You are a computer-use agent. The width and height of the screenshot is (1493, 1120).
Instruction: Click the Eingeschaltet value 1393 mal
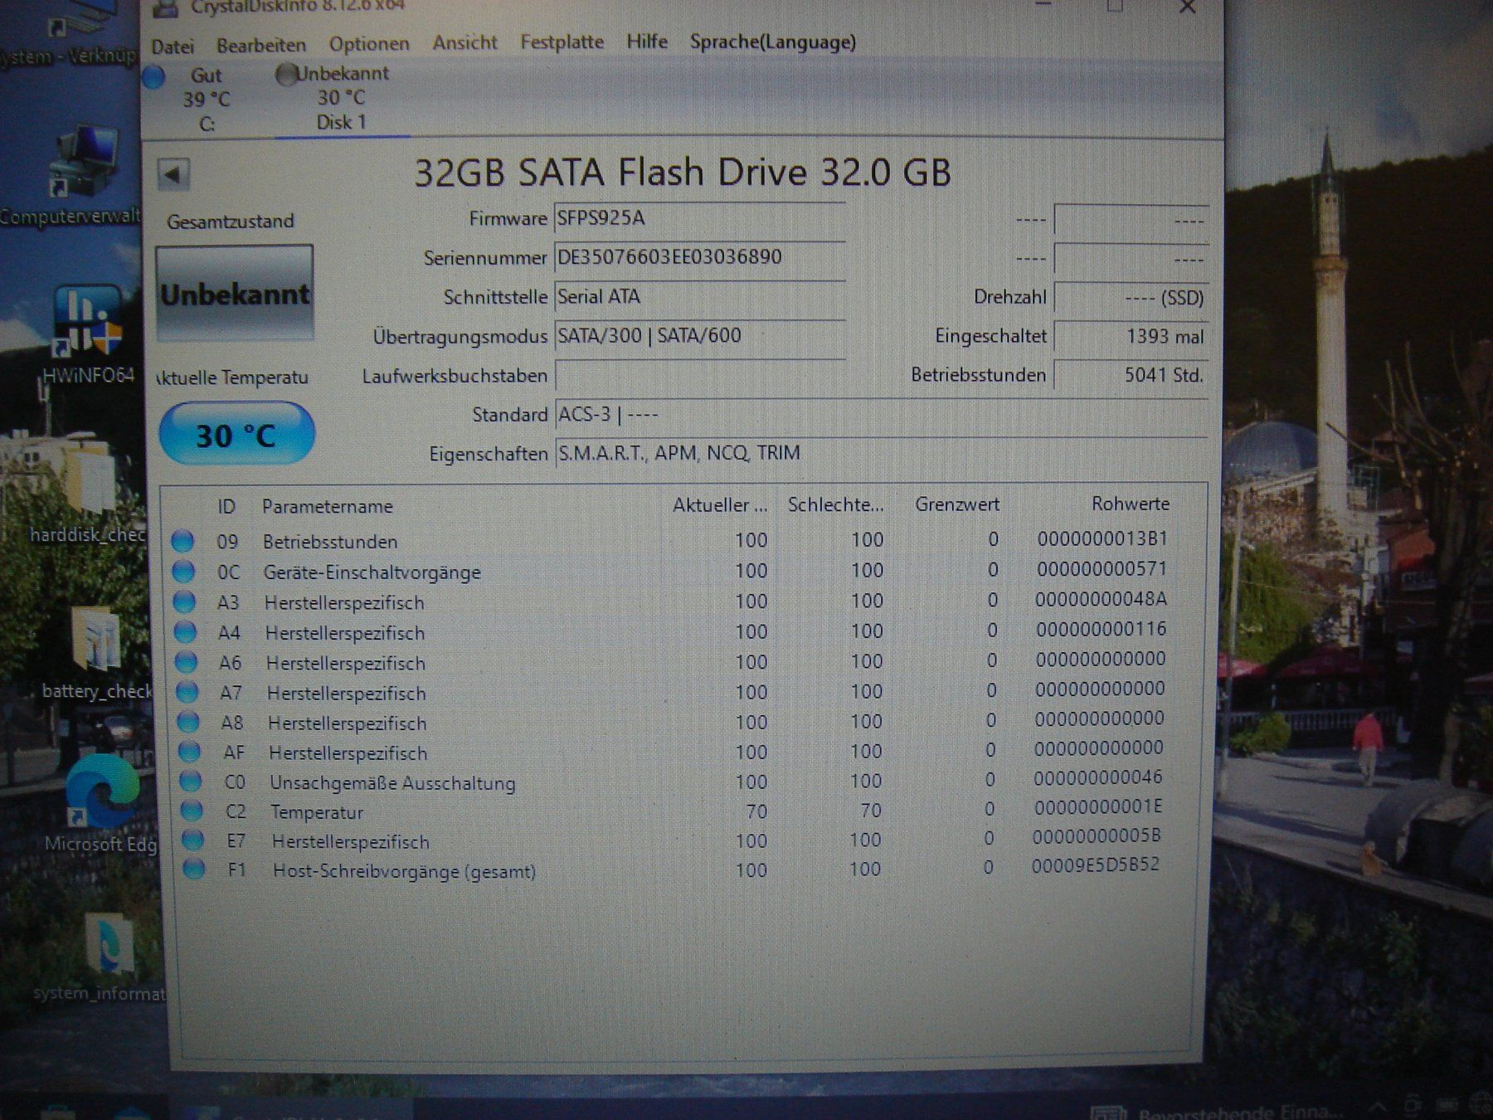pyautogui.click(x=1131, y=336)
